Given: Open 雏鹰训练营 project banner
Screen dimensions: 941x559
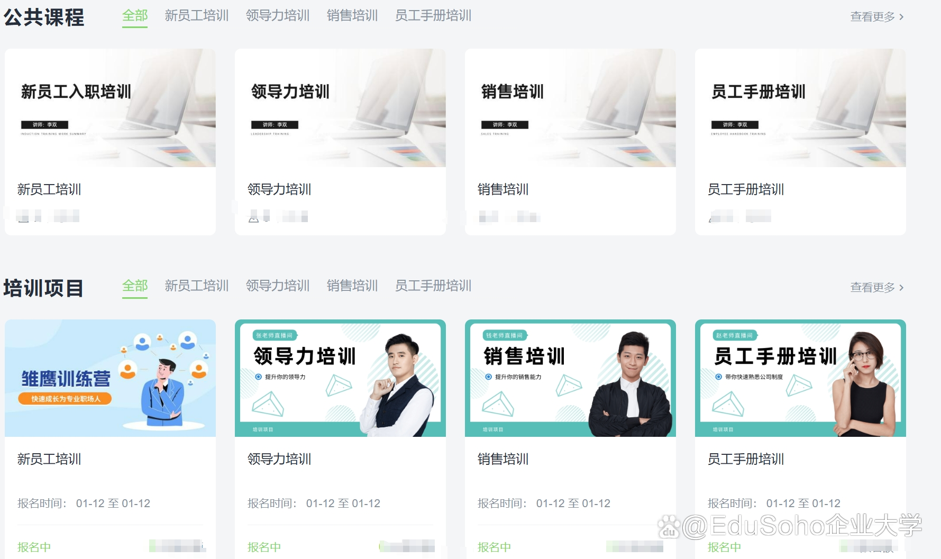Looking at the screenshot, I should click(110, 378).
